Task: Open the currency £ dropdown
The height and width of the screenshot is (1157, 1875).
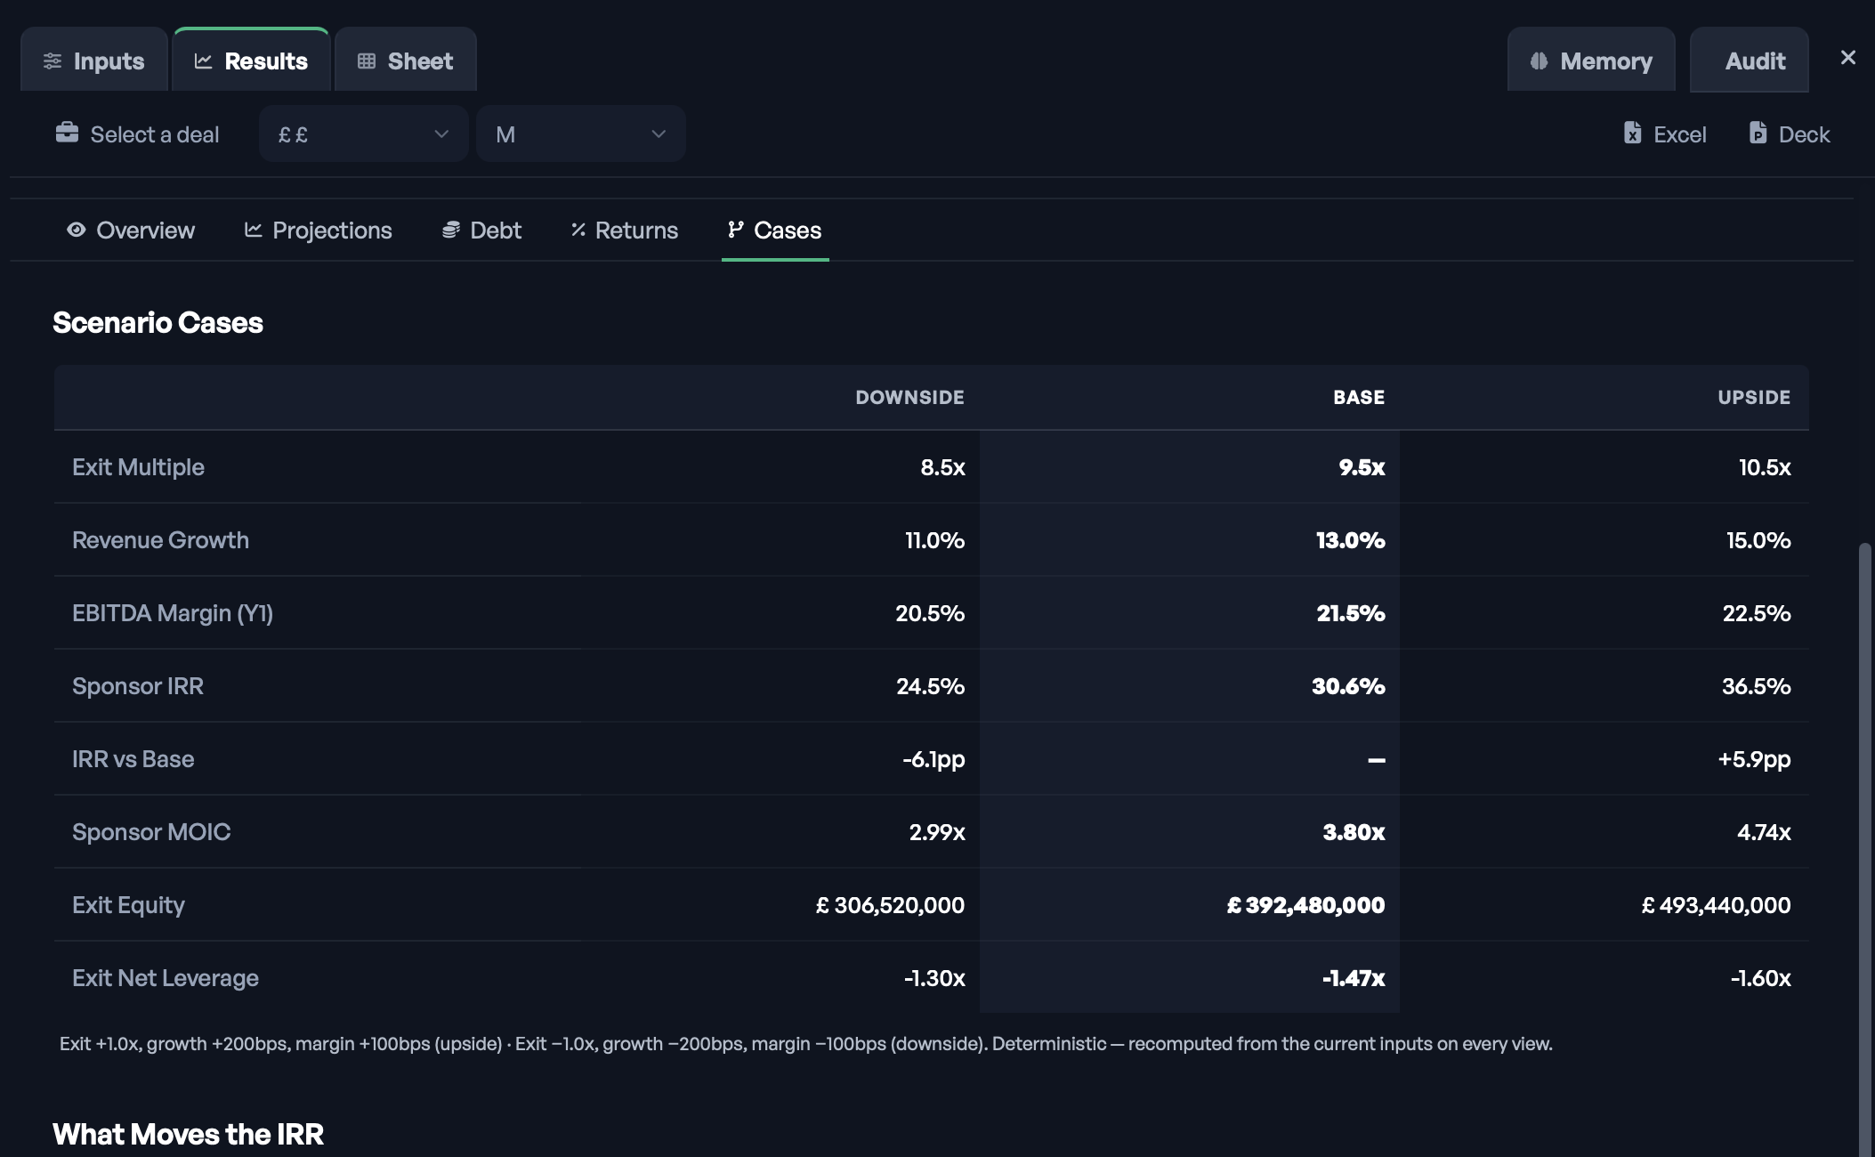Action: [363, 133]
